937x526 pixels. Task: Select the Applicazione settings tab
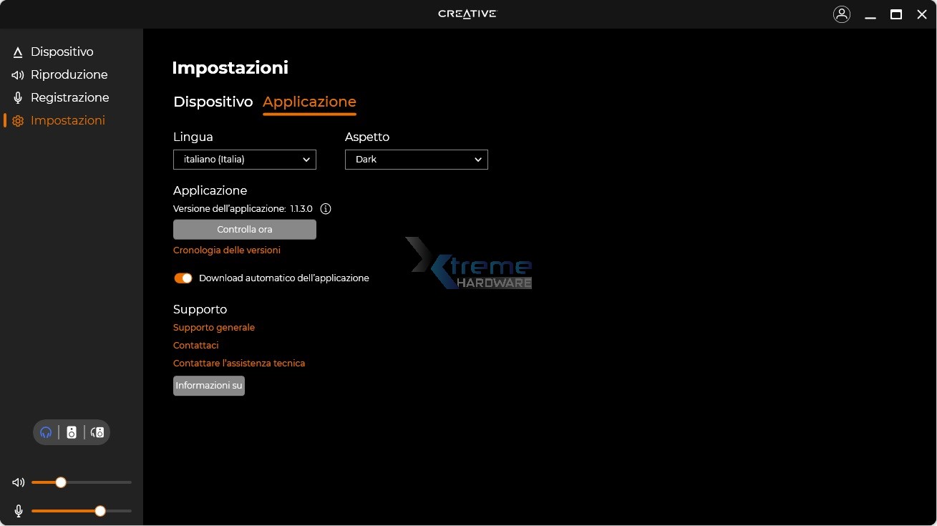[x=309, y=102]
